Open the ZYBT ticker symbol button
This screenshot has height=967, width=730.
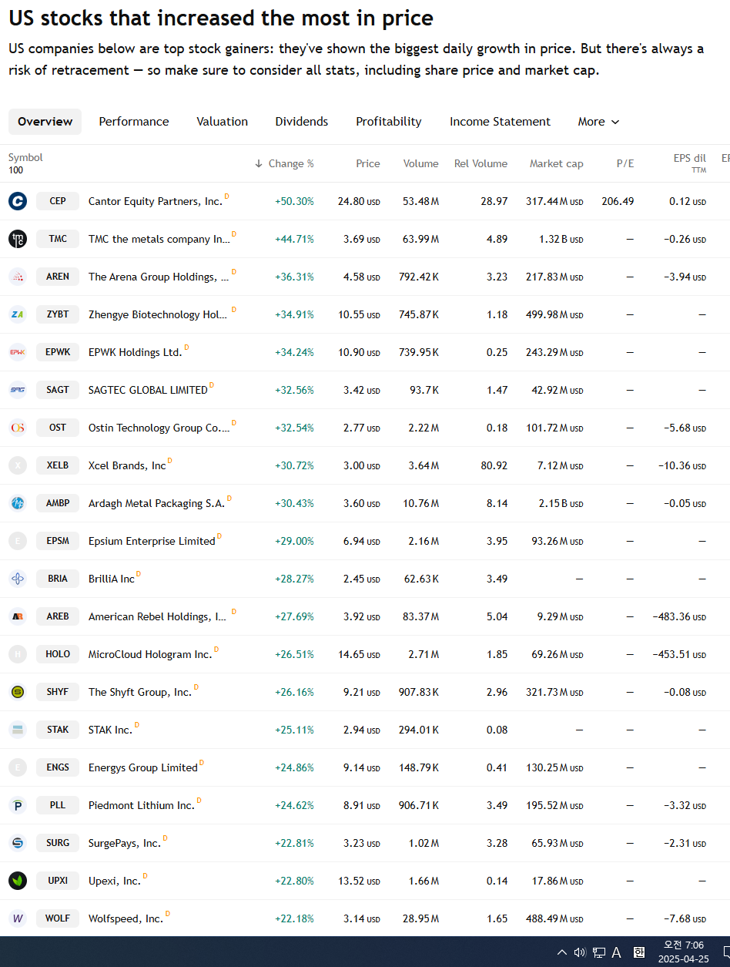click(58, 314)
